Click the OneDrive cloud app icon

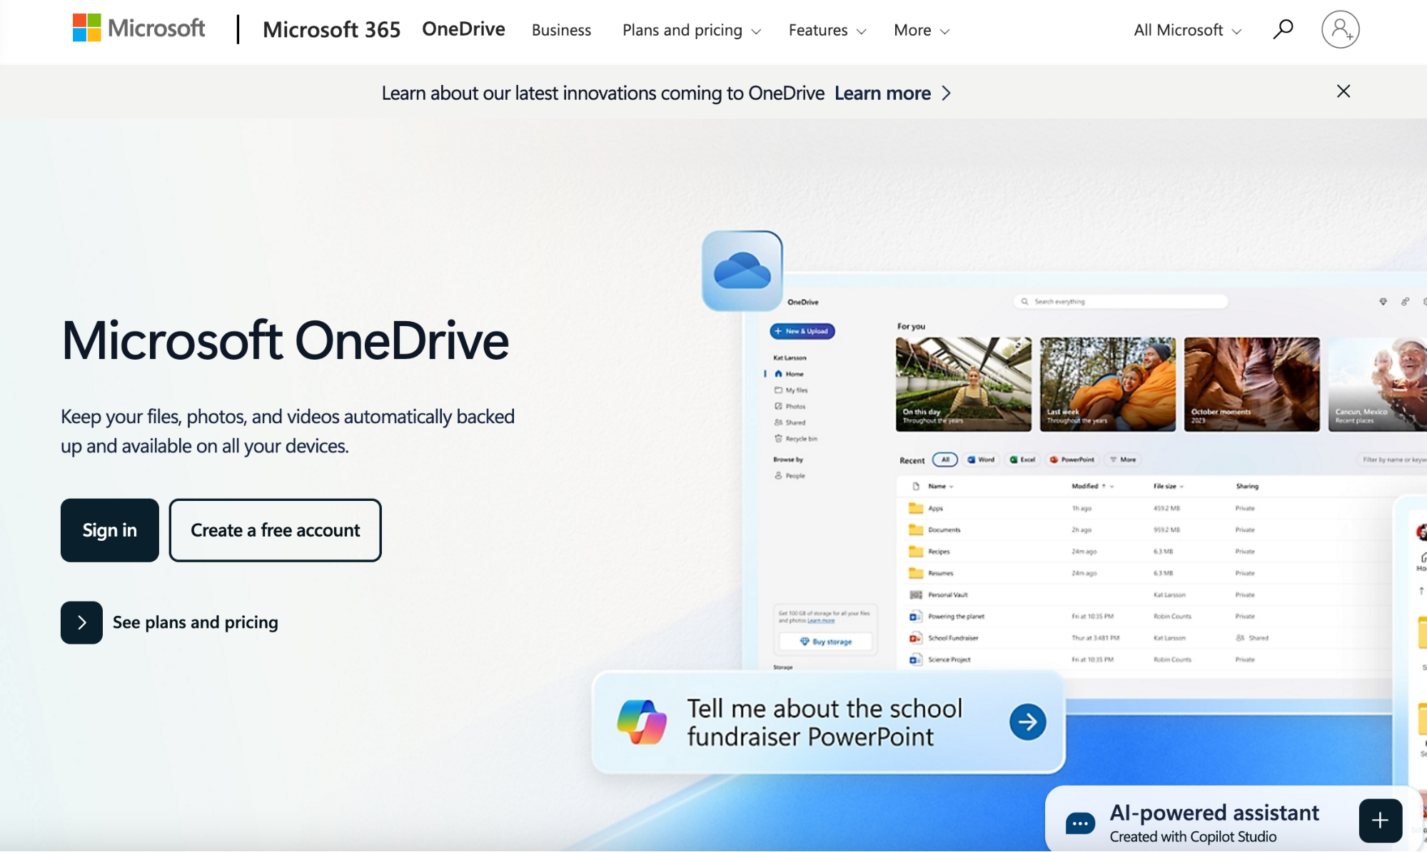pos(741,271)
